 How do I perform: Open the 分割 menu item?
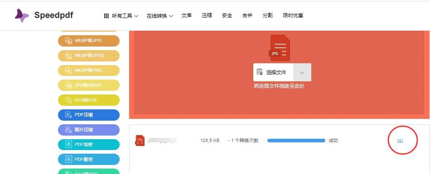(268, 16)
